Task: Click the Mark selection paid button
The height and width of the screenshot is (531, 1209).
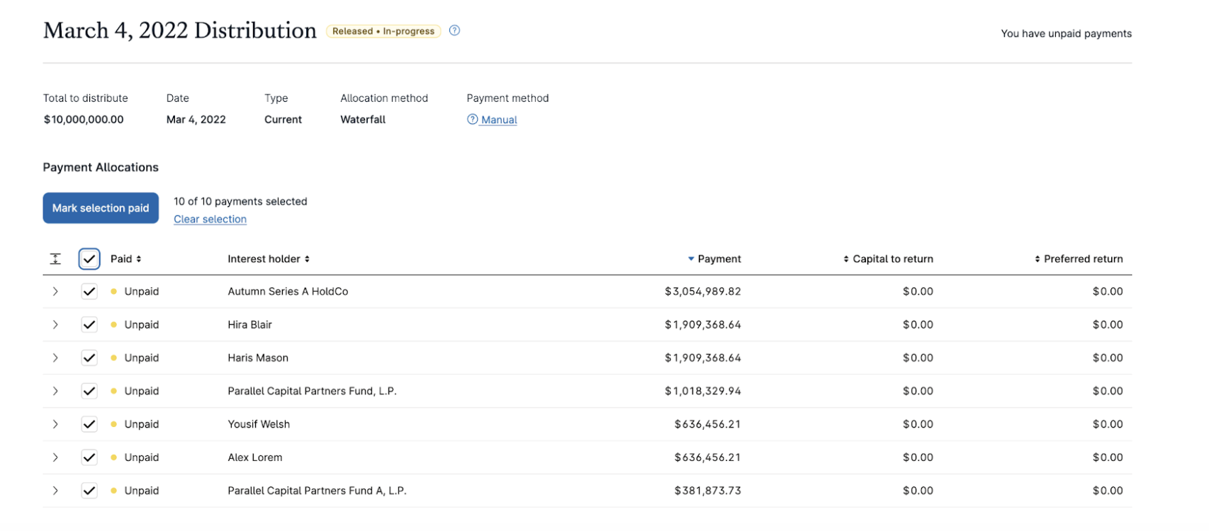Action: tap(101, 208)
